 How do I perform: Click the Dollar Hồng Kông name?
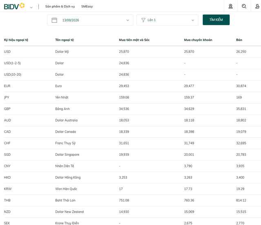pyautogui.click(x=68, y=177)
